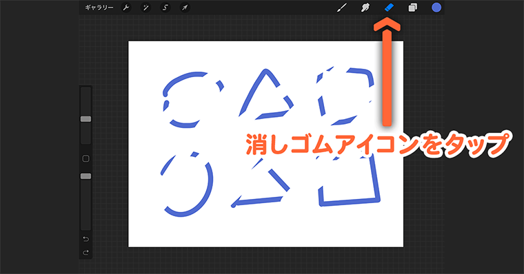Open the Layers panel
524x274 pixels.
413,8
